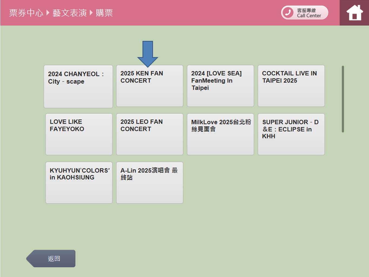Select SUPER JUNIOR-D&E ECLIPSE in KHH
This screenshot has width=369, height=277.
[291, 134]
